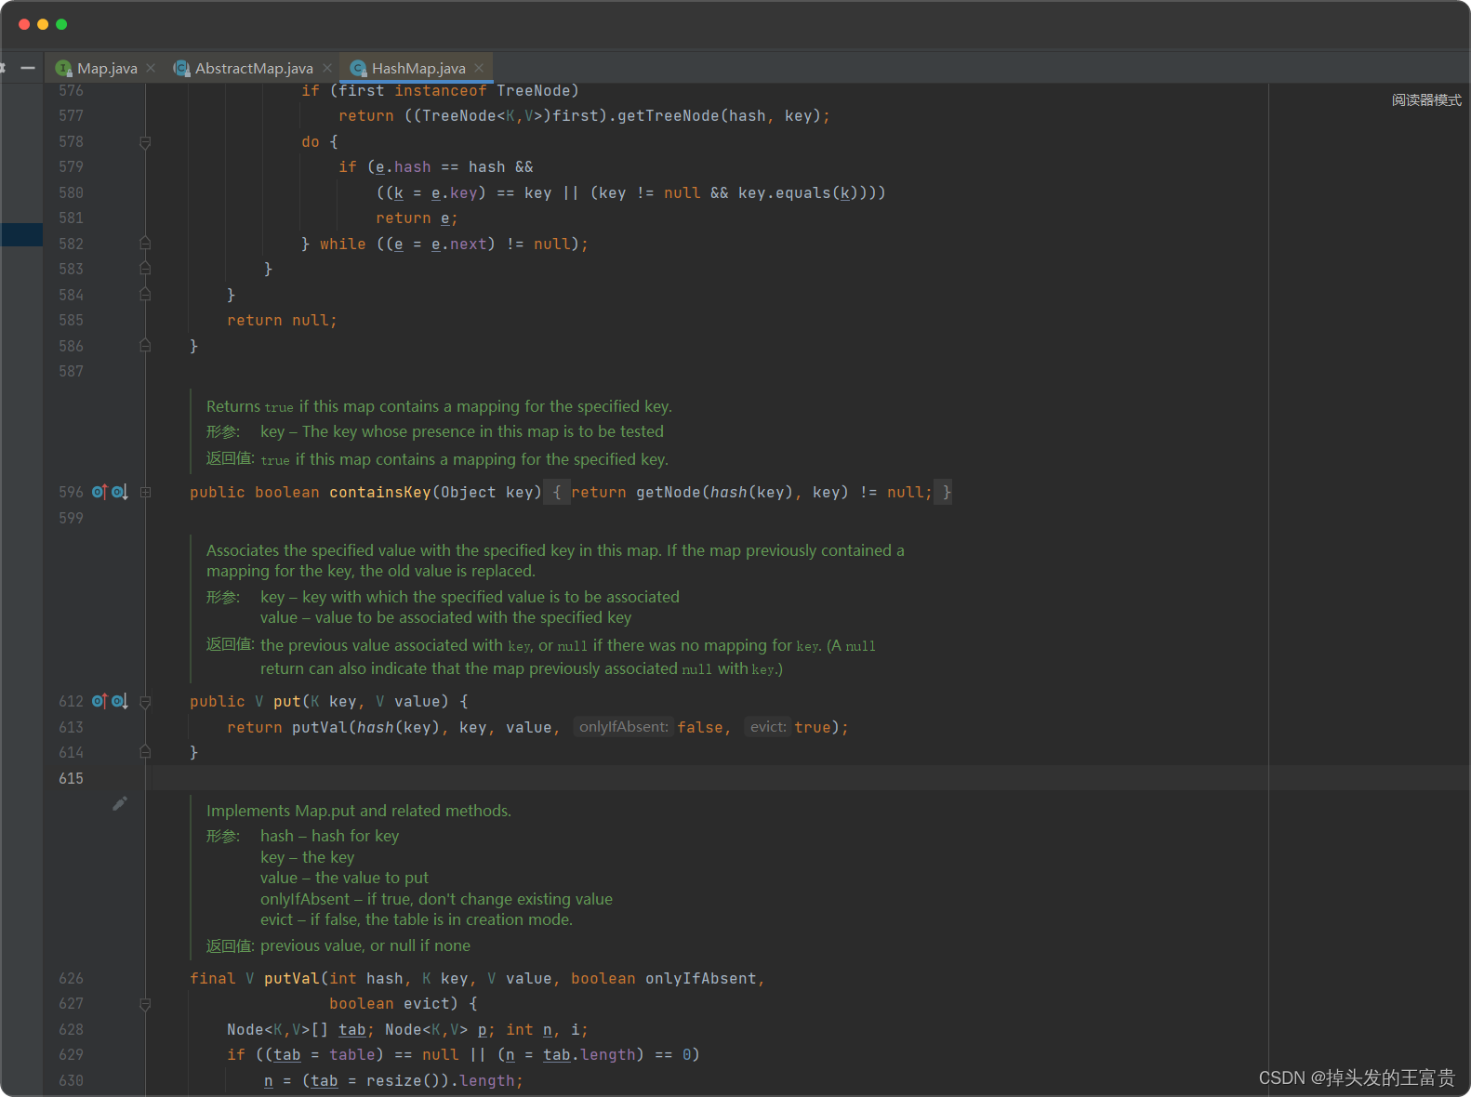Click the onlyIfAbsent: inlay parameter hint

click(x=623, y=727)
